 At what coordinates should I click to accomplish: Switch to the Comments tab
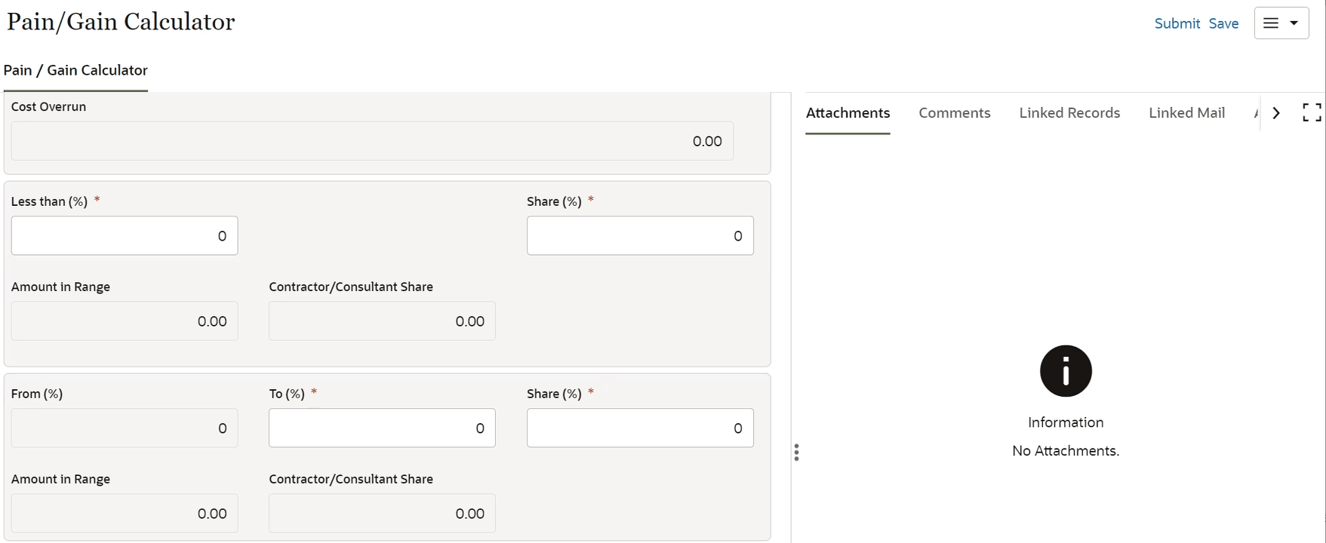[x=954, y=113]
